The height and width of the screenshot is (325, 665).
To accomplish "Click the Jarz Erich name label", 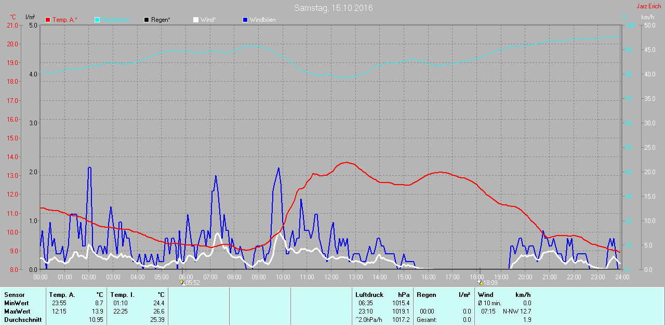I will point(649,6).
